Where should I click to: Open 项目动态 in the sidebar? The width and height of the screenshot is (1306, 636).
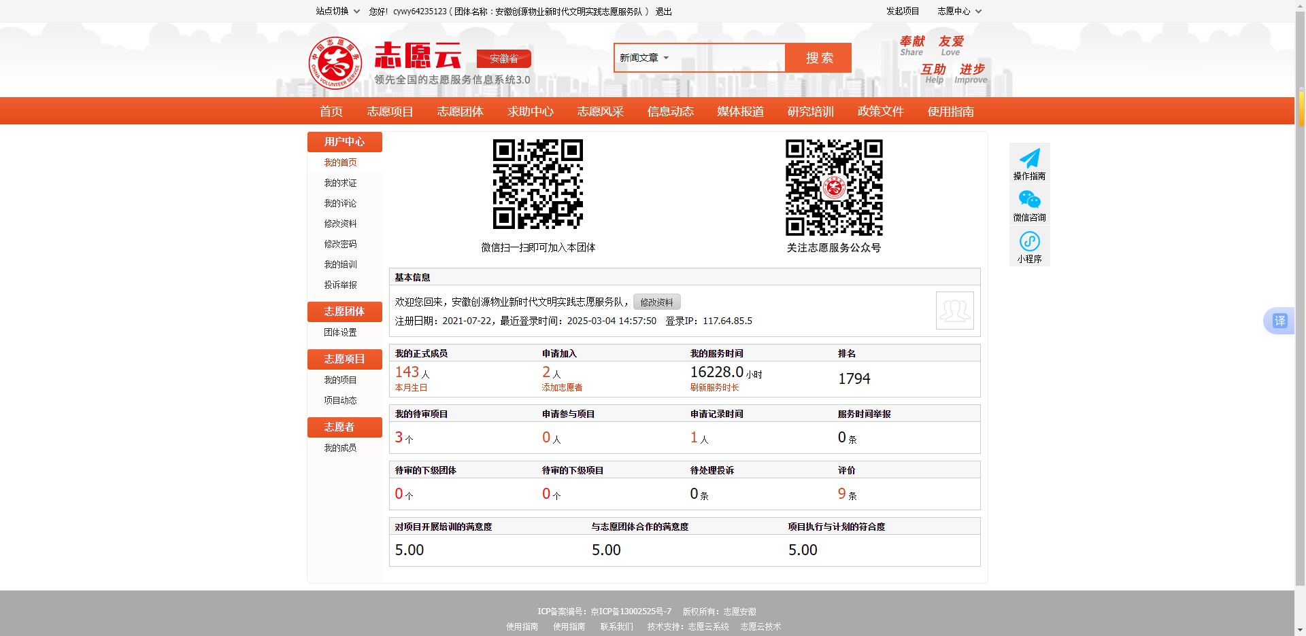tap(340, 400)
